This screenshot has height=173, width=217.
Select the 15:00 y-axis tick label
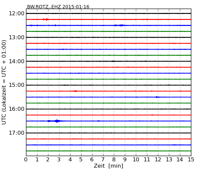pos(17,85)
